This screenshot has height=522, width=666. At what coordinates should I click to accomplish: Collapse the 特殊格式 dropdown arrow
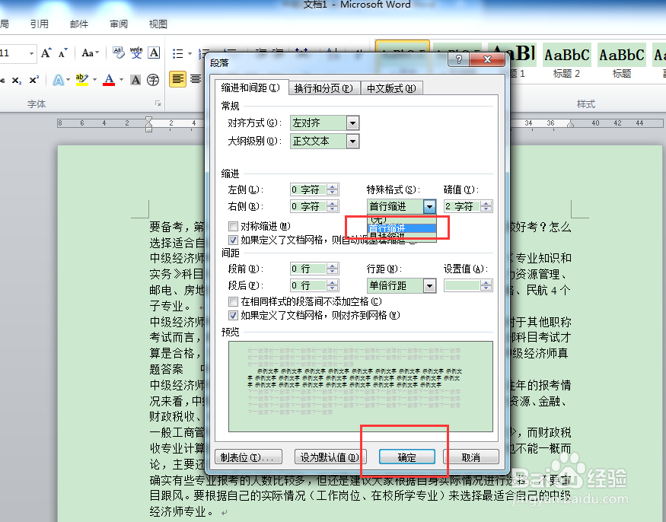point(429,206)
